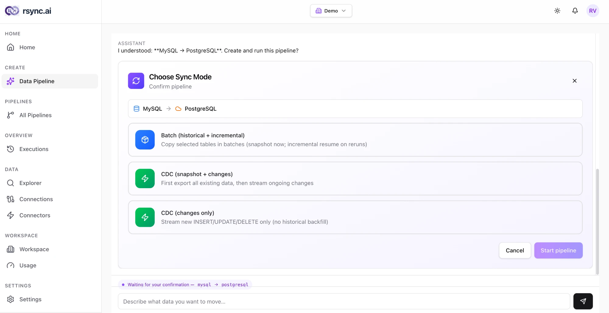This screenshot has height=313, width=609.
Task: Click the chat vertical scrollbar
Action: 597,221
